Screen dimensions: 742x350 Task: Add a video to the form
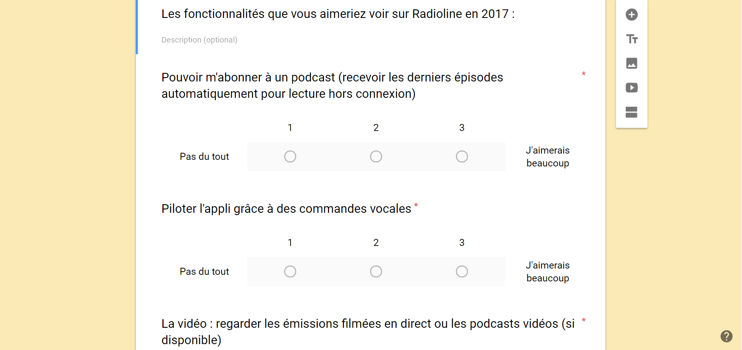[x=632, y=88]
